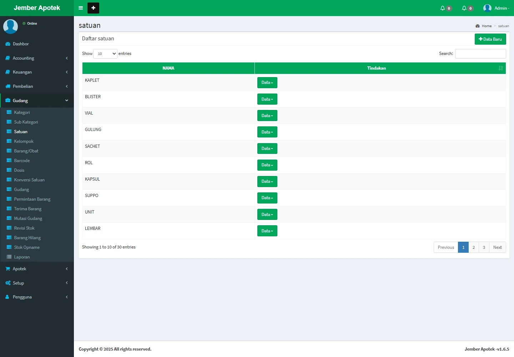This screenshot has width=514, height=357.
Task: Click the Admin user avatar icon
Action: (487, 8)
